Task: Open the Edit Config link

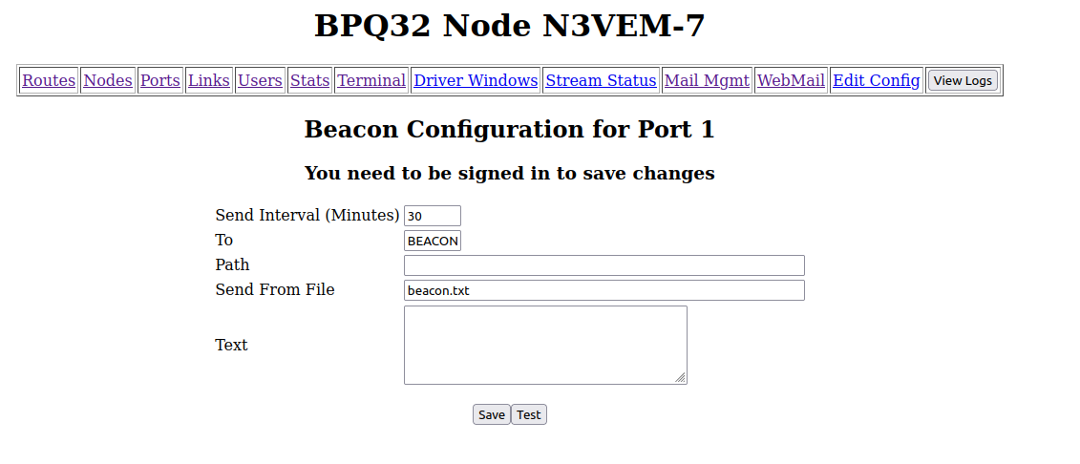Action: 877,80
